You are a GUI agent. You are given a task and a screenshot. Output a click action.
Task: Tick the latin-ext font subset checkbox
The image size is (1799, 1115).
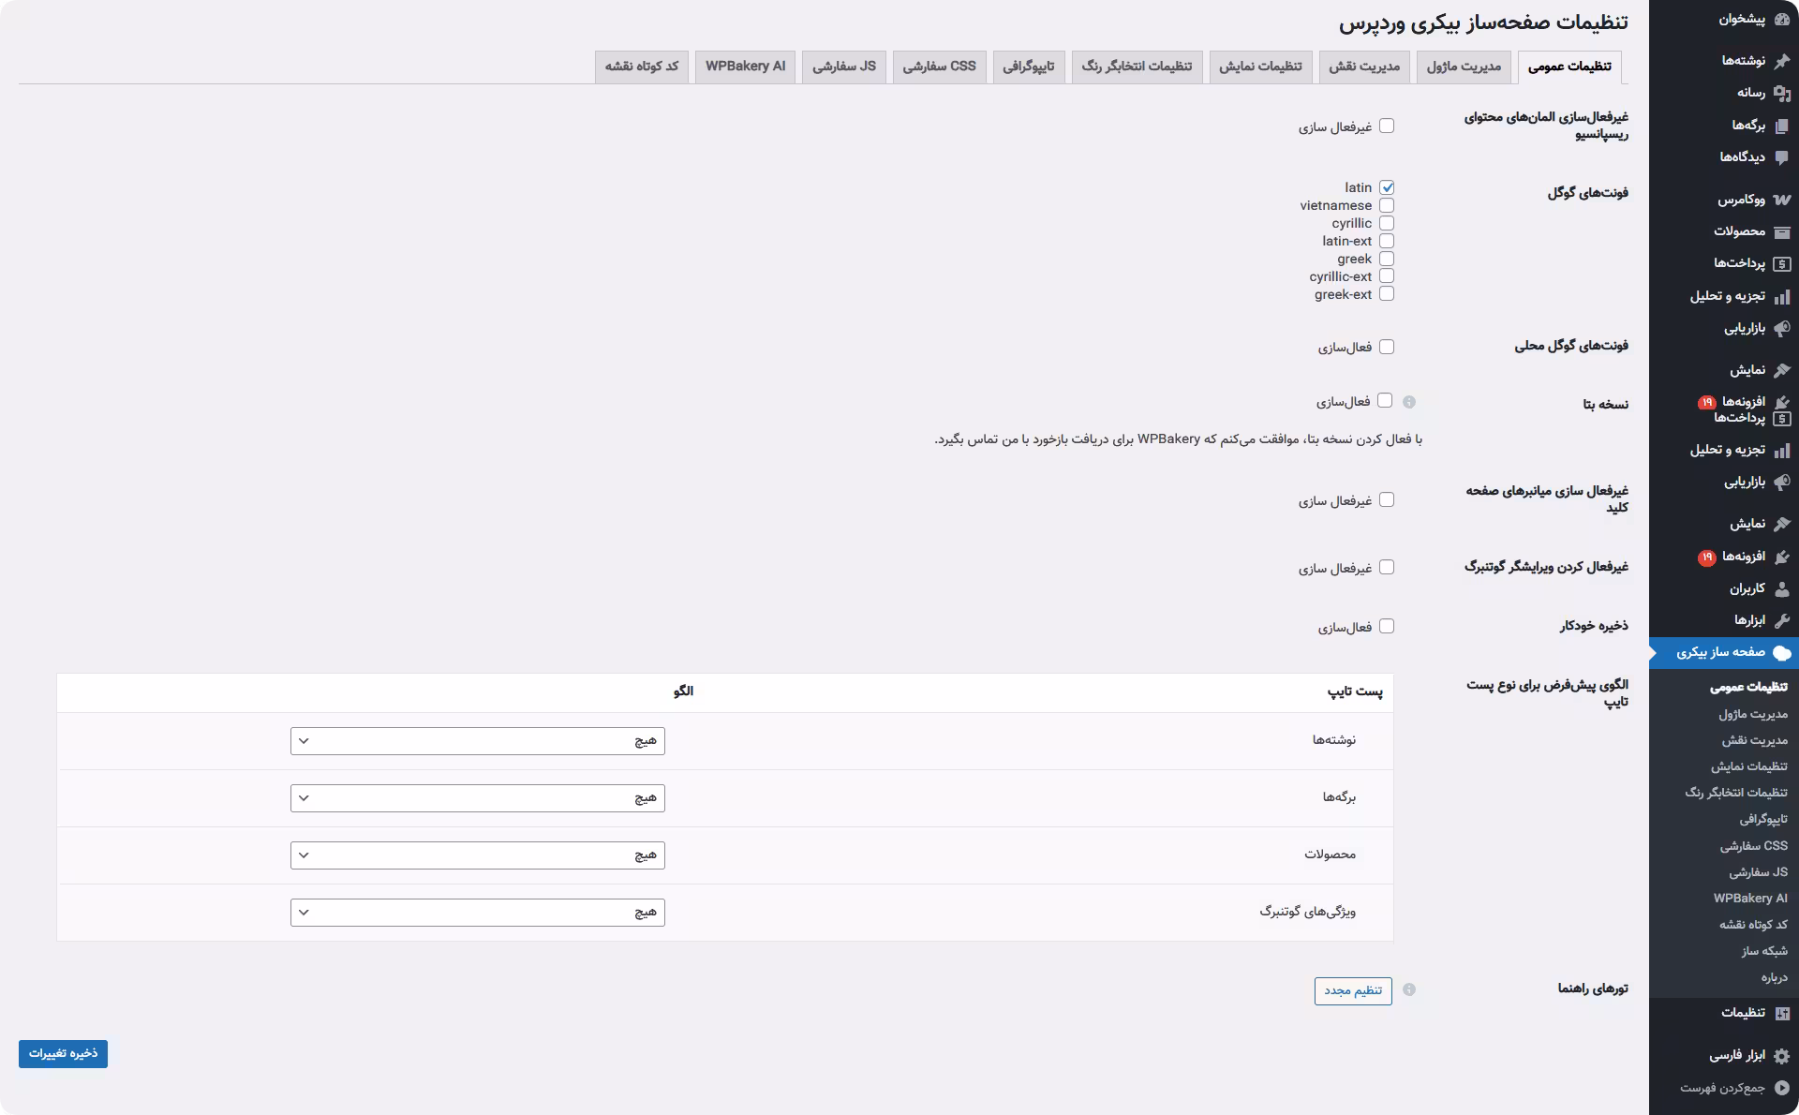[1387, 241]
